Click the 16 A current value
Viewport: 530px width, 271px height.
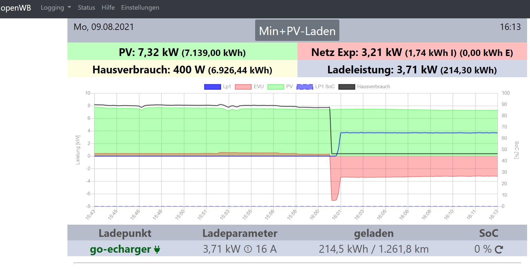(266, 249)
